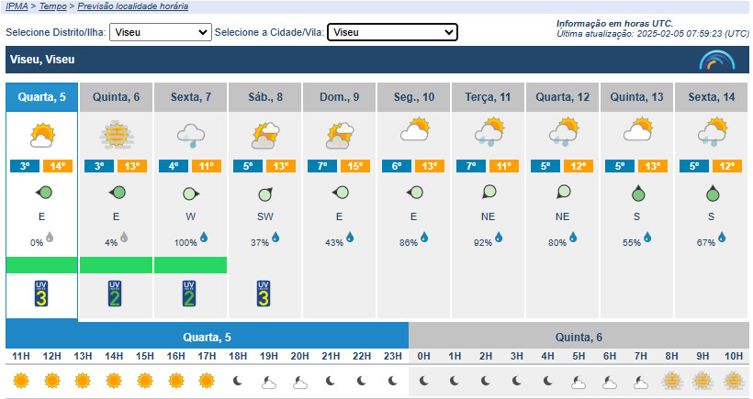Click the sun icon under 17H
The image size is (753, 399).
click(x=207, y=381)
